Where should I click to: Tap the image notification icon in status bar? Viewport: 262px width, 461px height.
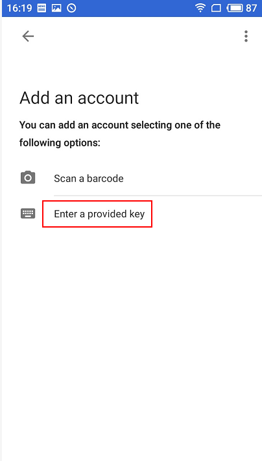pos(56,8)
